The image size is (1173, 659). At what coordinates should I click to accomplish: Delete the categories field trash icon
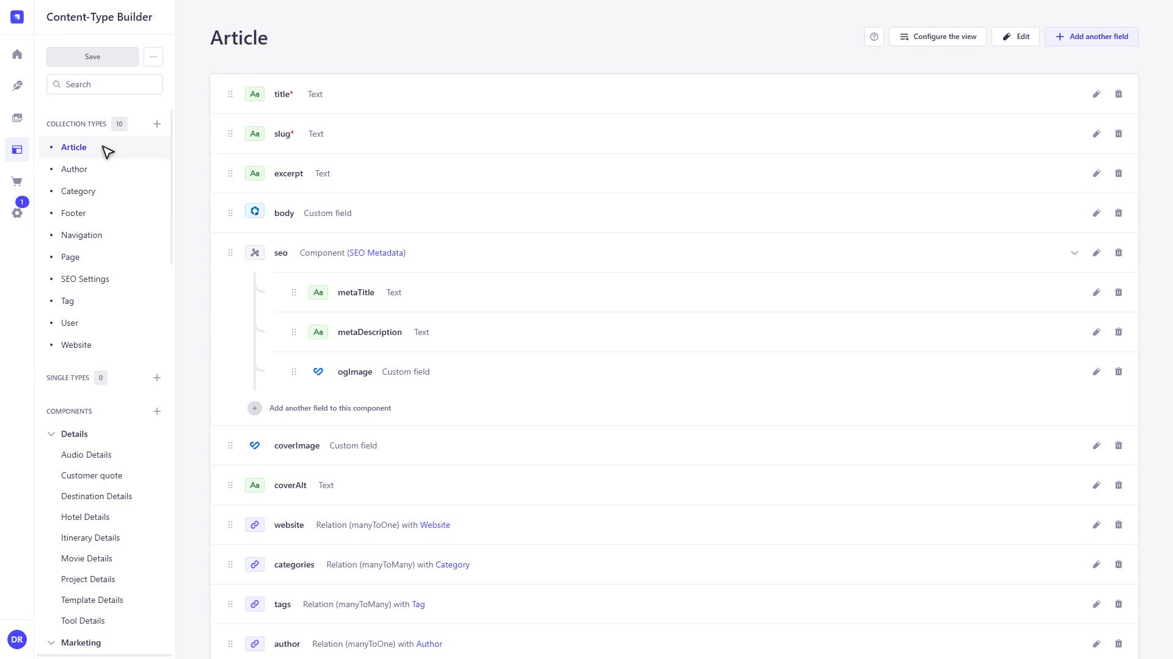[1119, 564]
